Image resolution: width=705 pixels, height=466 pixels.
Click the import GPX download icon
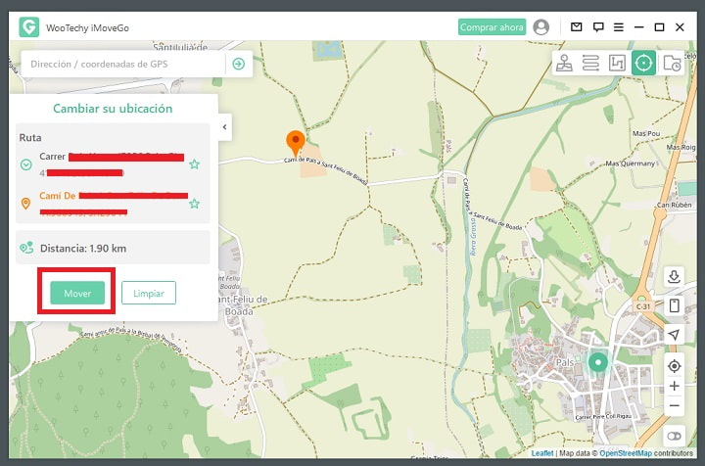[674, 276]
